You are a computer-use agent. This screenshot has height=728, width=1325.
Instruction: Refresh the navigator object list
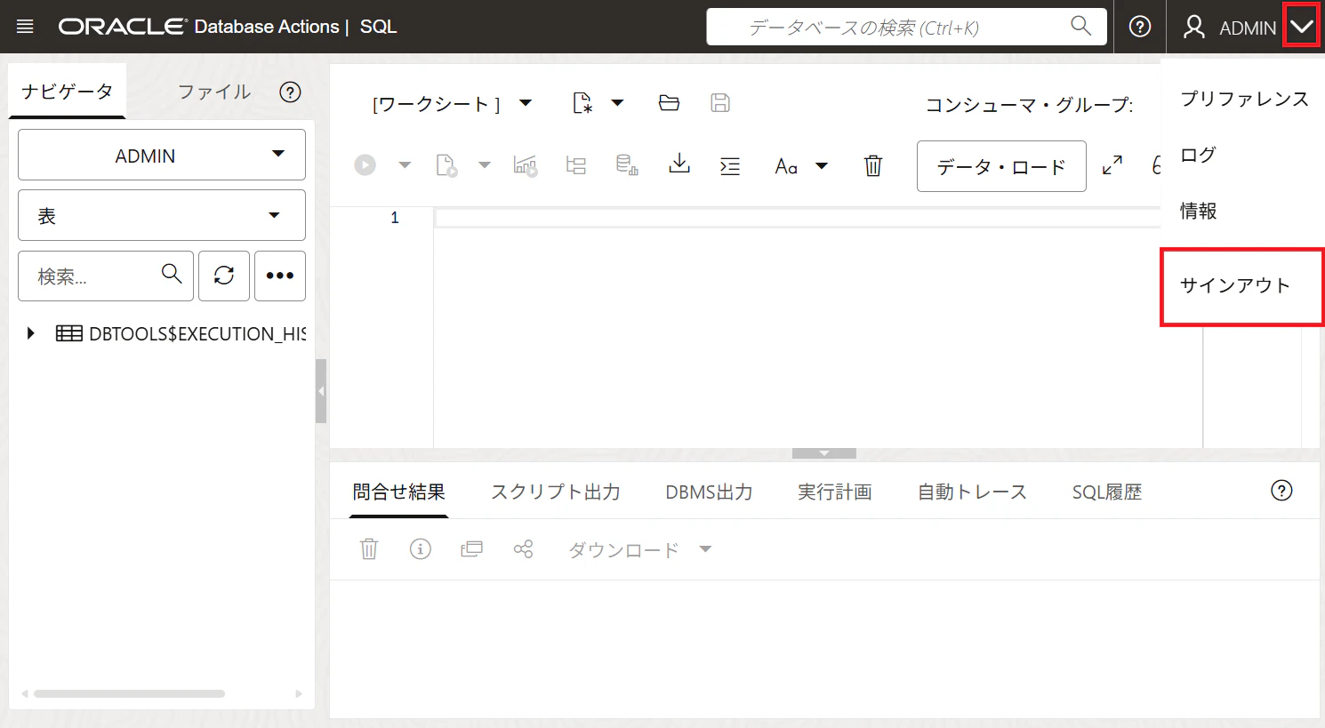click(224, 276)
